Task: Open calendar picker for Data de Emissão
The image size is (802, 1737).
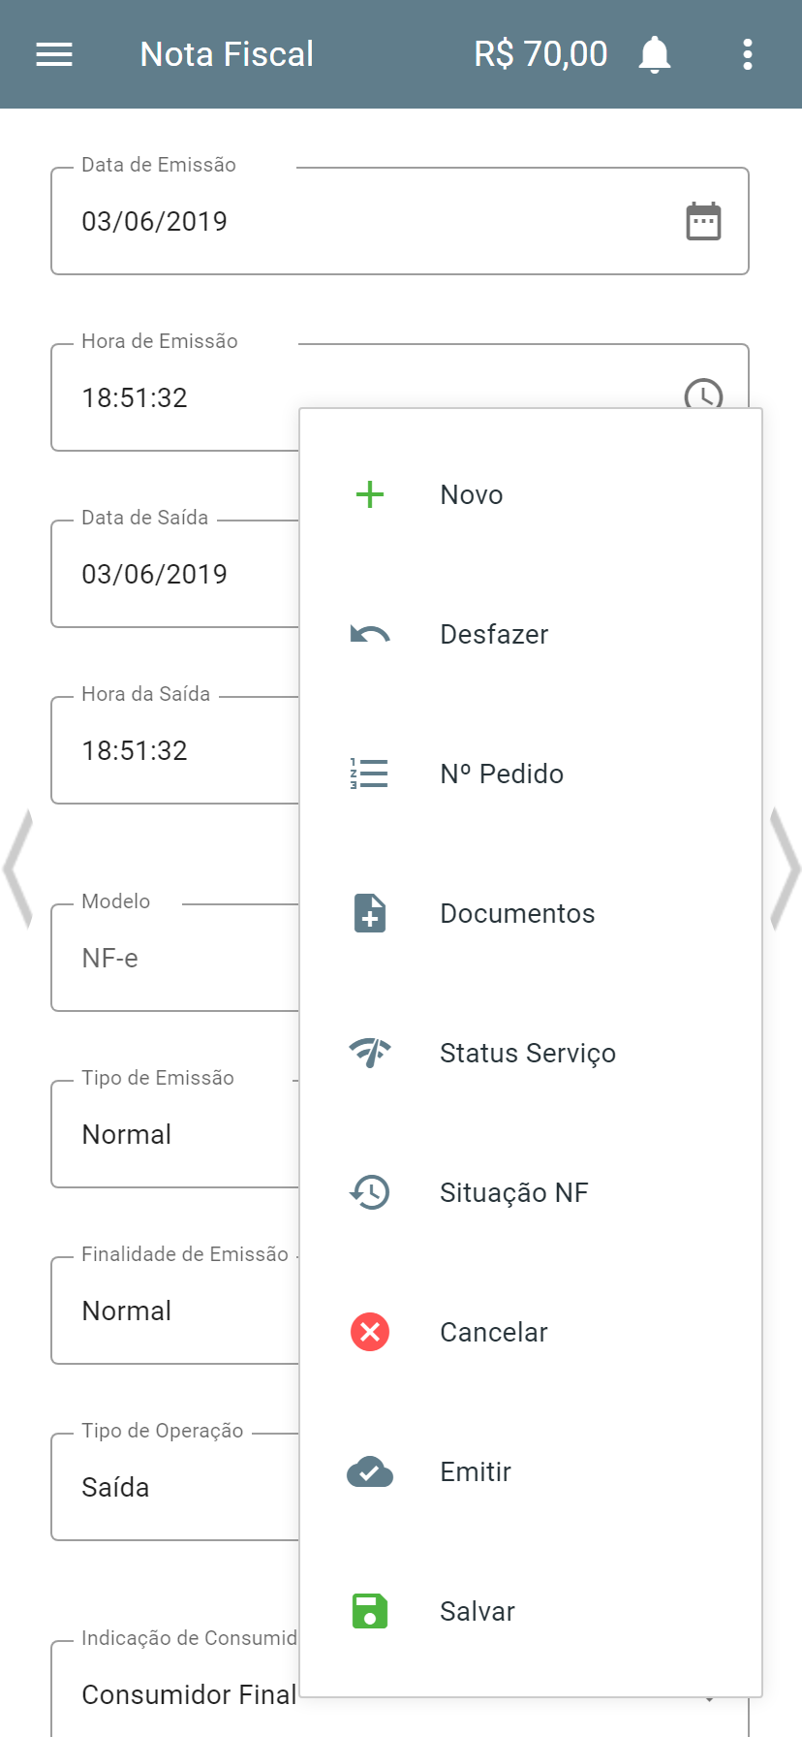Action: (703, 222)
